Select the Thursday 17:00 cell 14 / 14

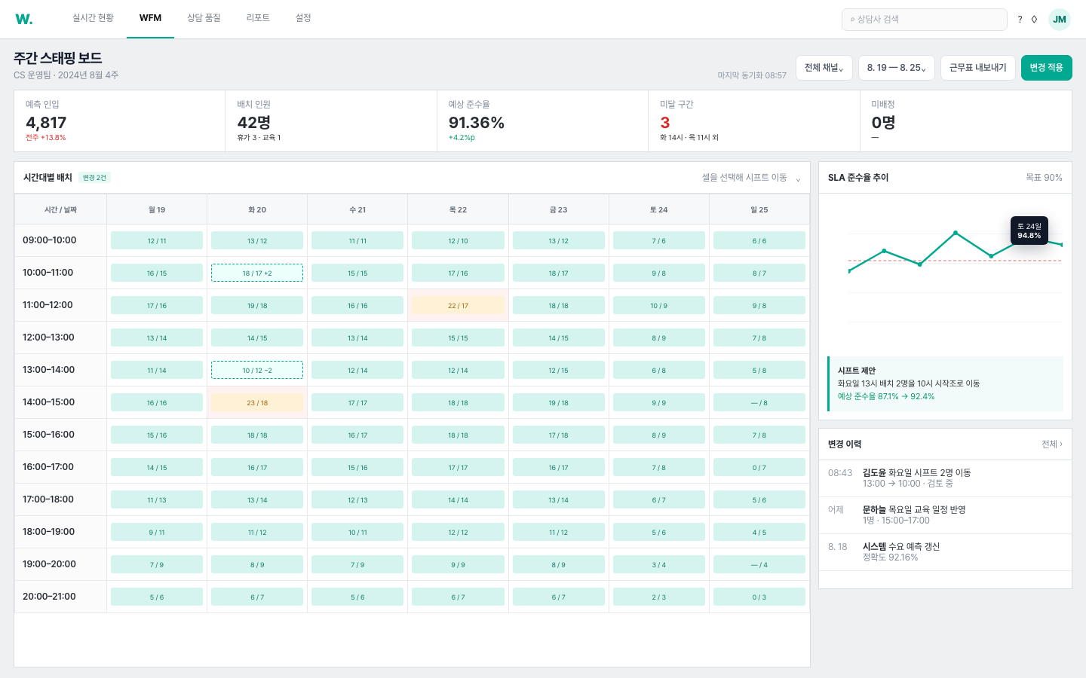pyautogui.click(x=458, y=499)
